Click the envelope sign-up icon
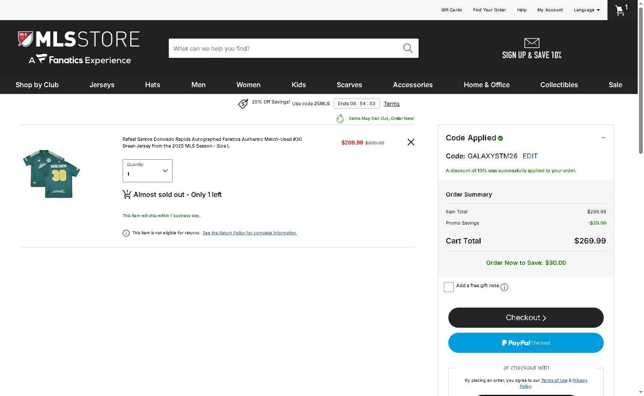 click(531, 43)
